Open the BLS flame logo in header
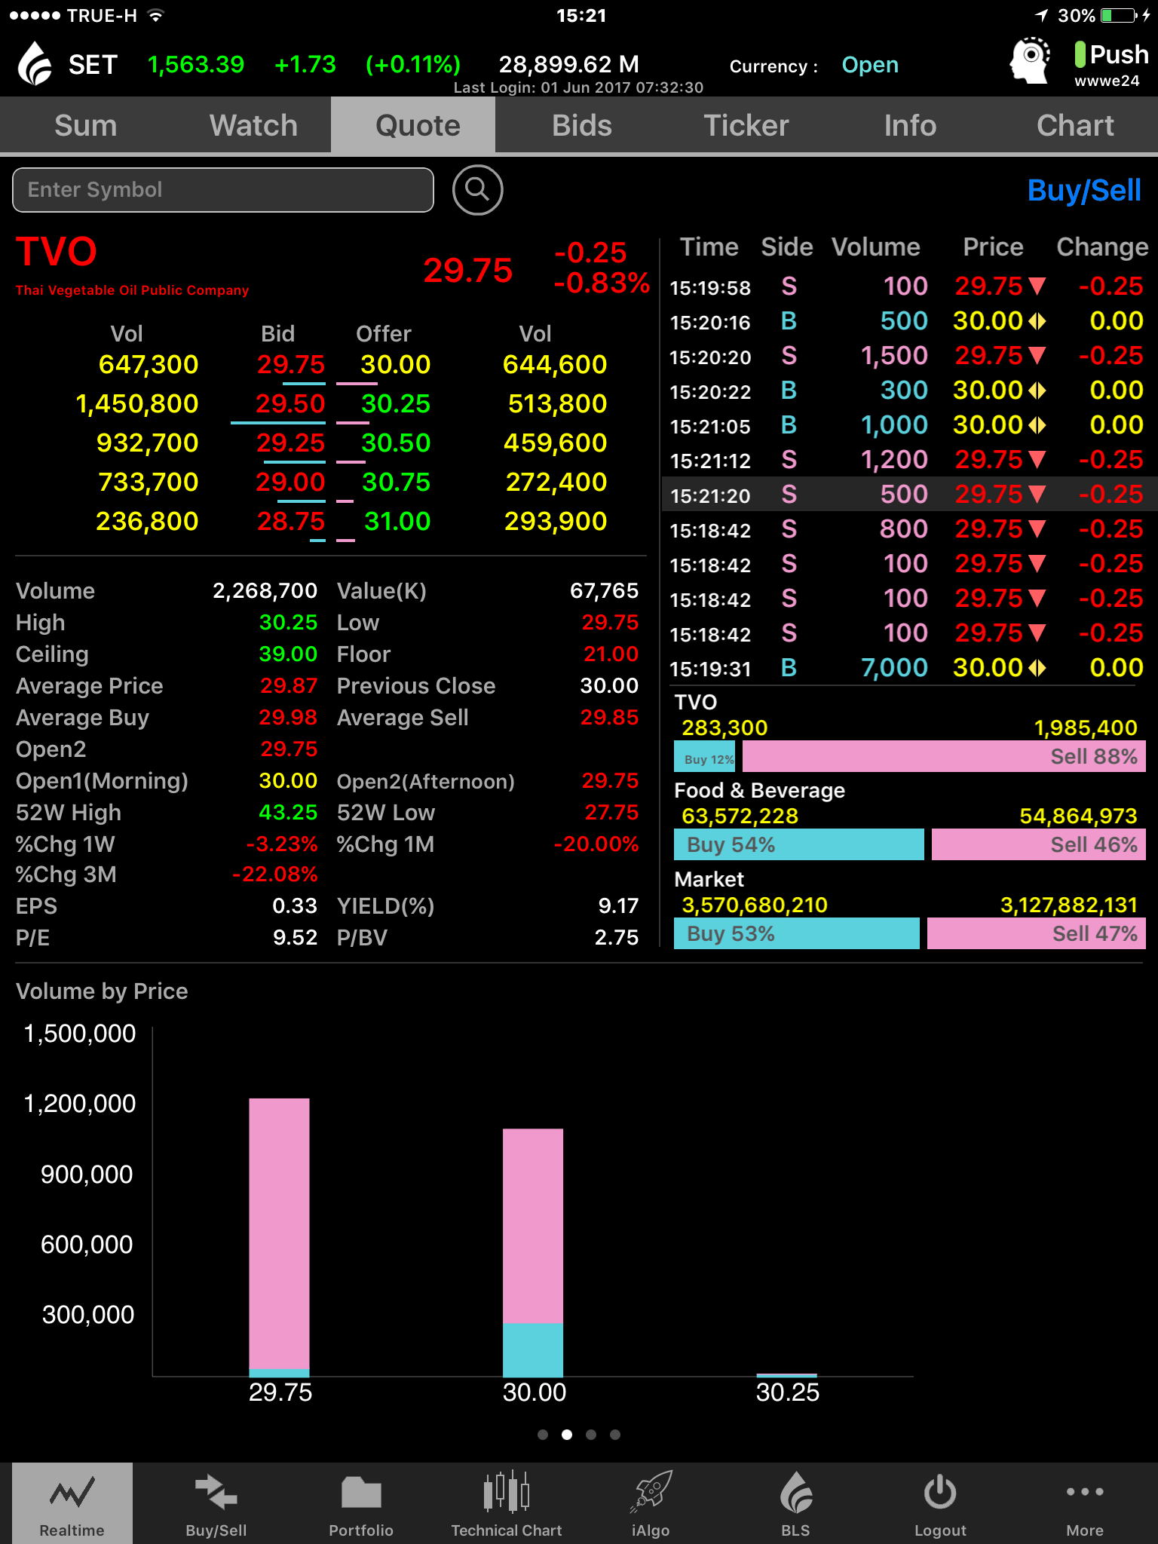 (x=35, y=63)
